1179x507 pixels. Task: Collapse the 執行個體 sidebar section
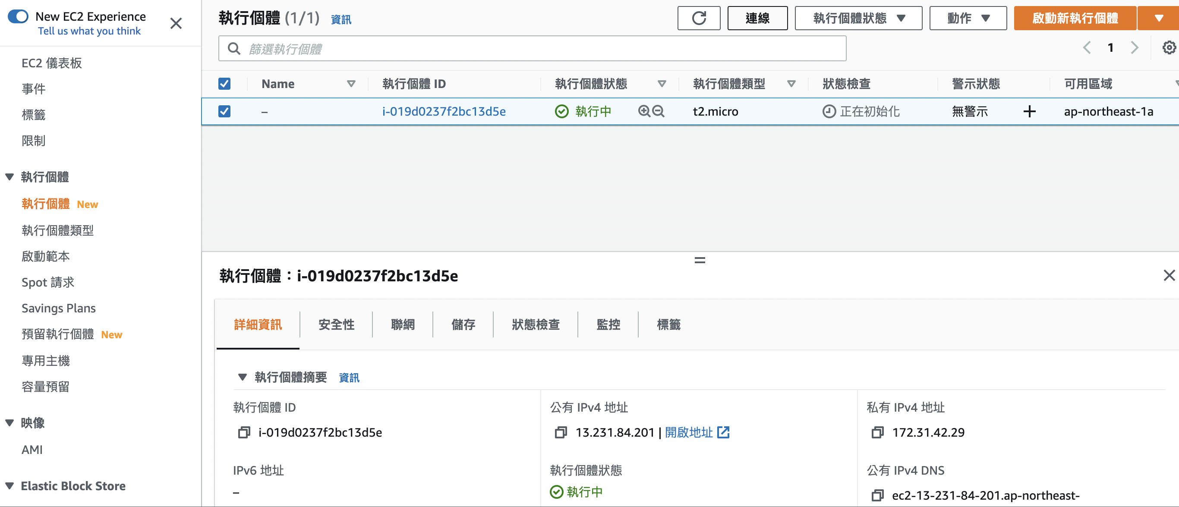[x=9, y=177]
